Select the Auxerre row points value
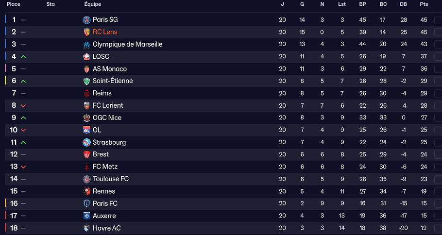The width and height of the screenshot is (442, 235). (424, 216)
